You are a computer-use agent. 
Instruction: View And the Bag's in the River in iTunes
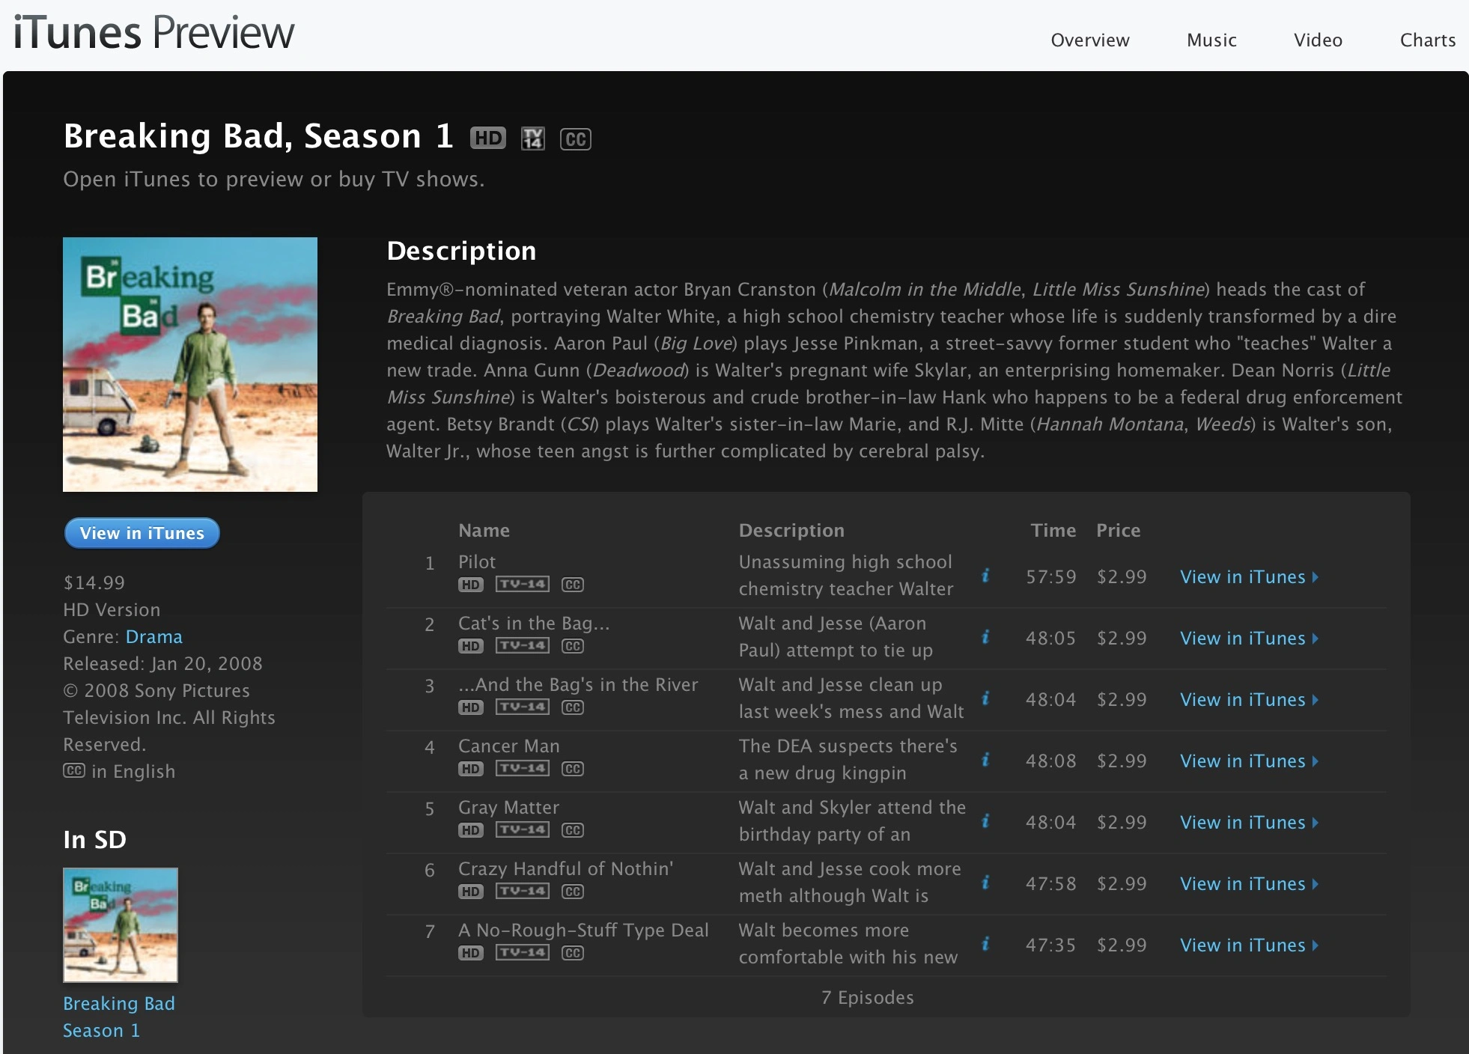[x=1249, y=700]
